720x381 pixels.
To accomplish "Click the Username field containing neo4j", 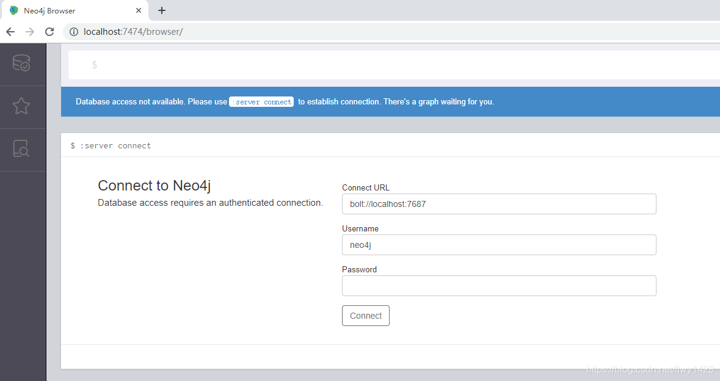I will click(x=498, y=244).
